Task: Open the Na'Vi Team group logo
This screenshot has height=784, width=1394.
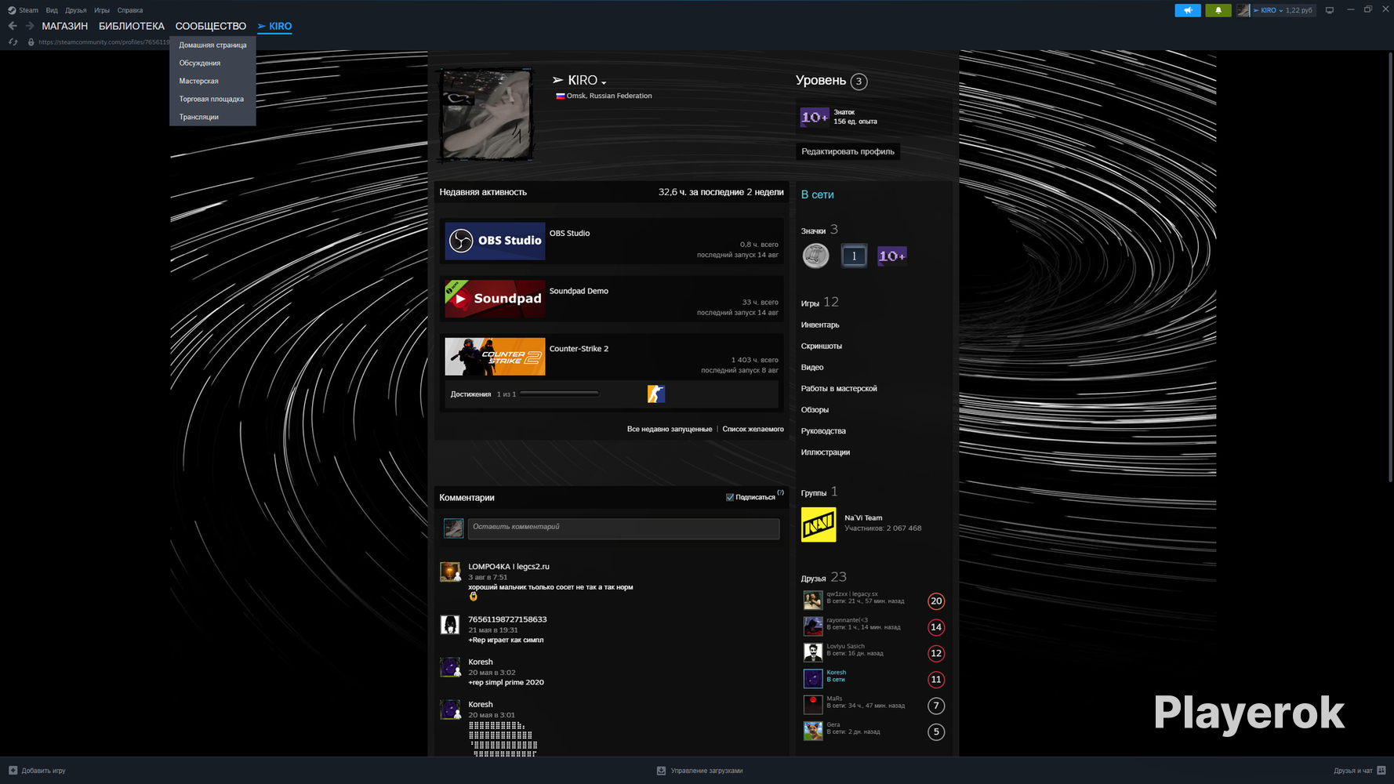Action: 819,524
